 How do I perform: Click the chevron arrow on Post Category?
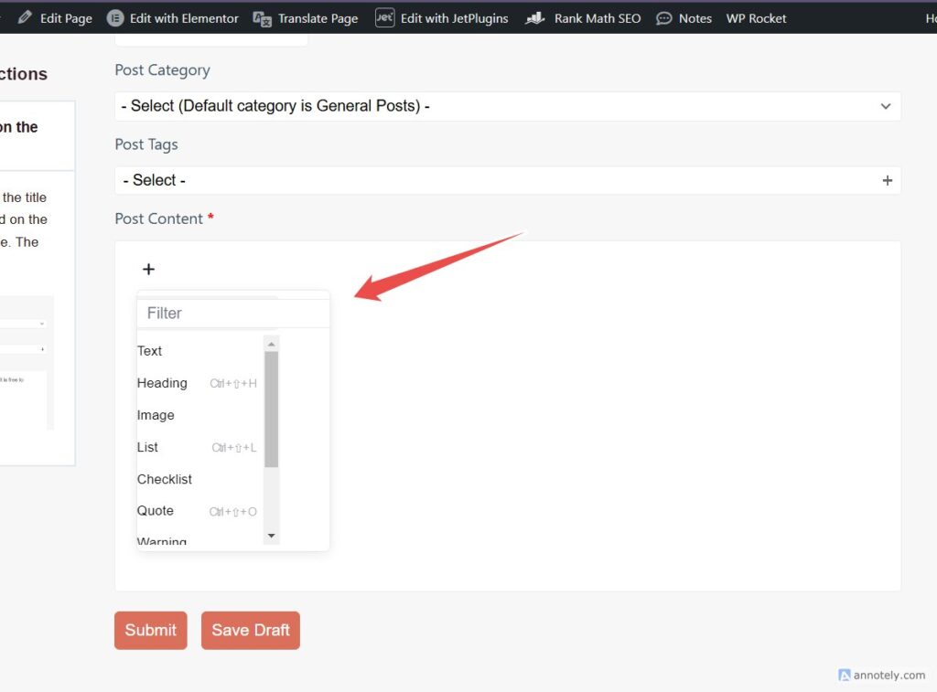point(886,106)
